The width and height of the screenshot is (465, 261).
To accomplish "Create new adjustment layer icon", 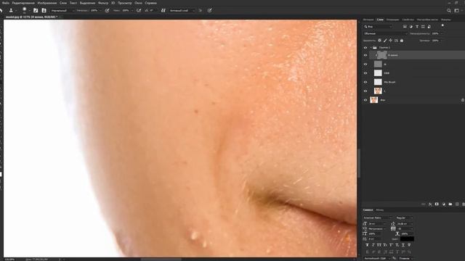I will coord(444,204).
